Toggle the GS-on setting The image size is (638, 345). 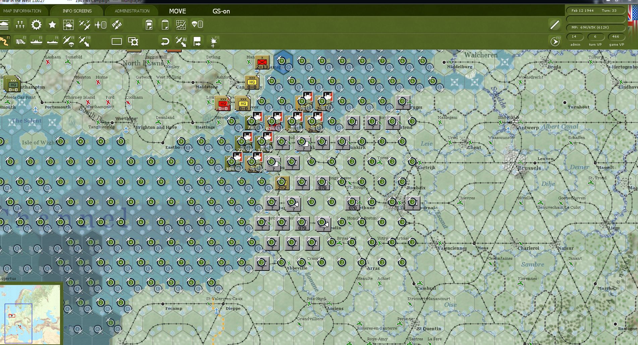click(221, 11)
